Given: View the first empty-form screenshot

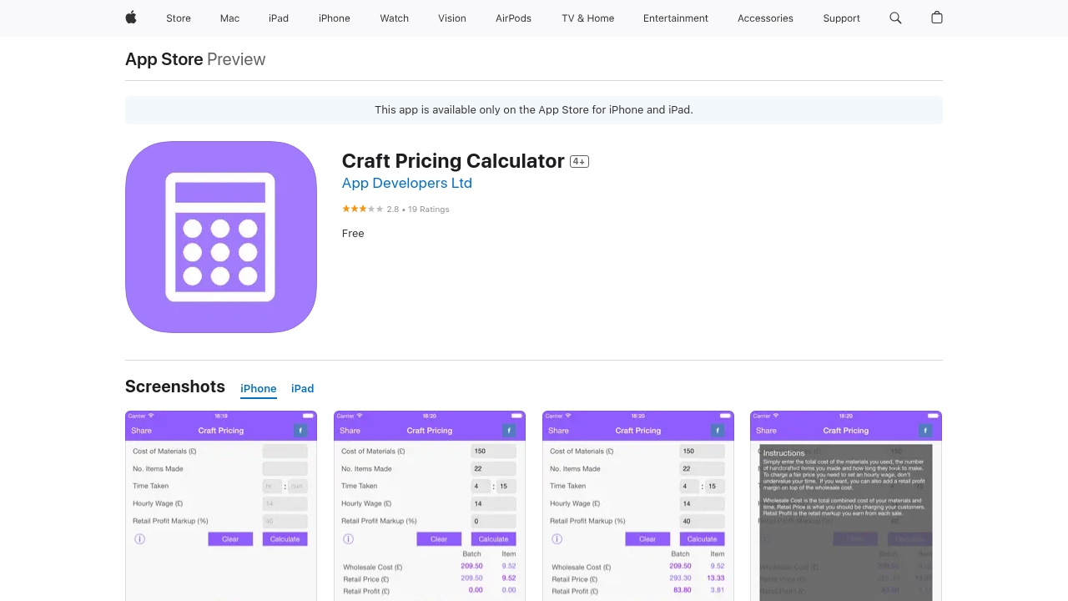Looking at the screenshot, I should coord(221,506).
